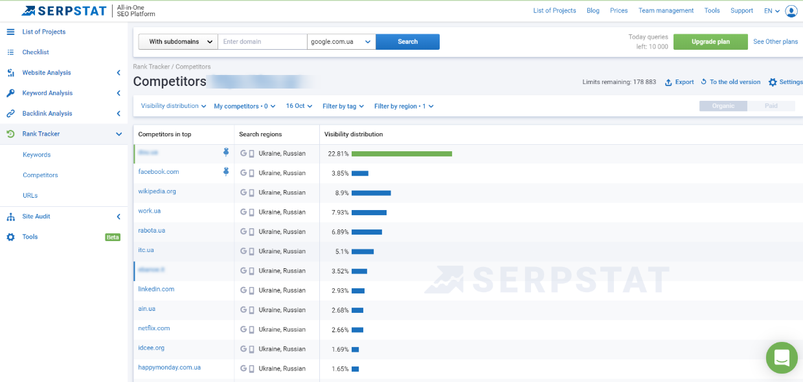Click the Checklist sidebar icon
Image resolution: width=803 pixels, height=382 pixels.
10,52
